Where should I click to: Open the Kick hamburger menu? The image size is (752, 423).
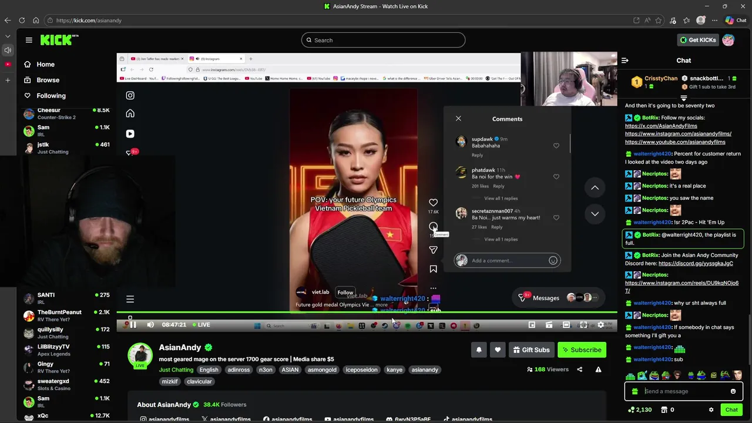tap(29, 40)
